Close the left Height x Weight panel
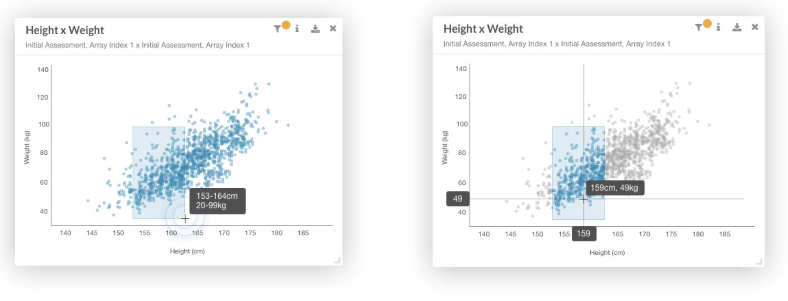788x301 pixels. pos(333,28)
